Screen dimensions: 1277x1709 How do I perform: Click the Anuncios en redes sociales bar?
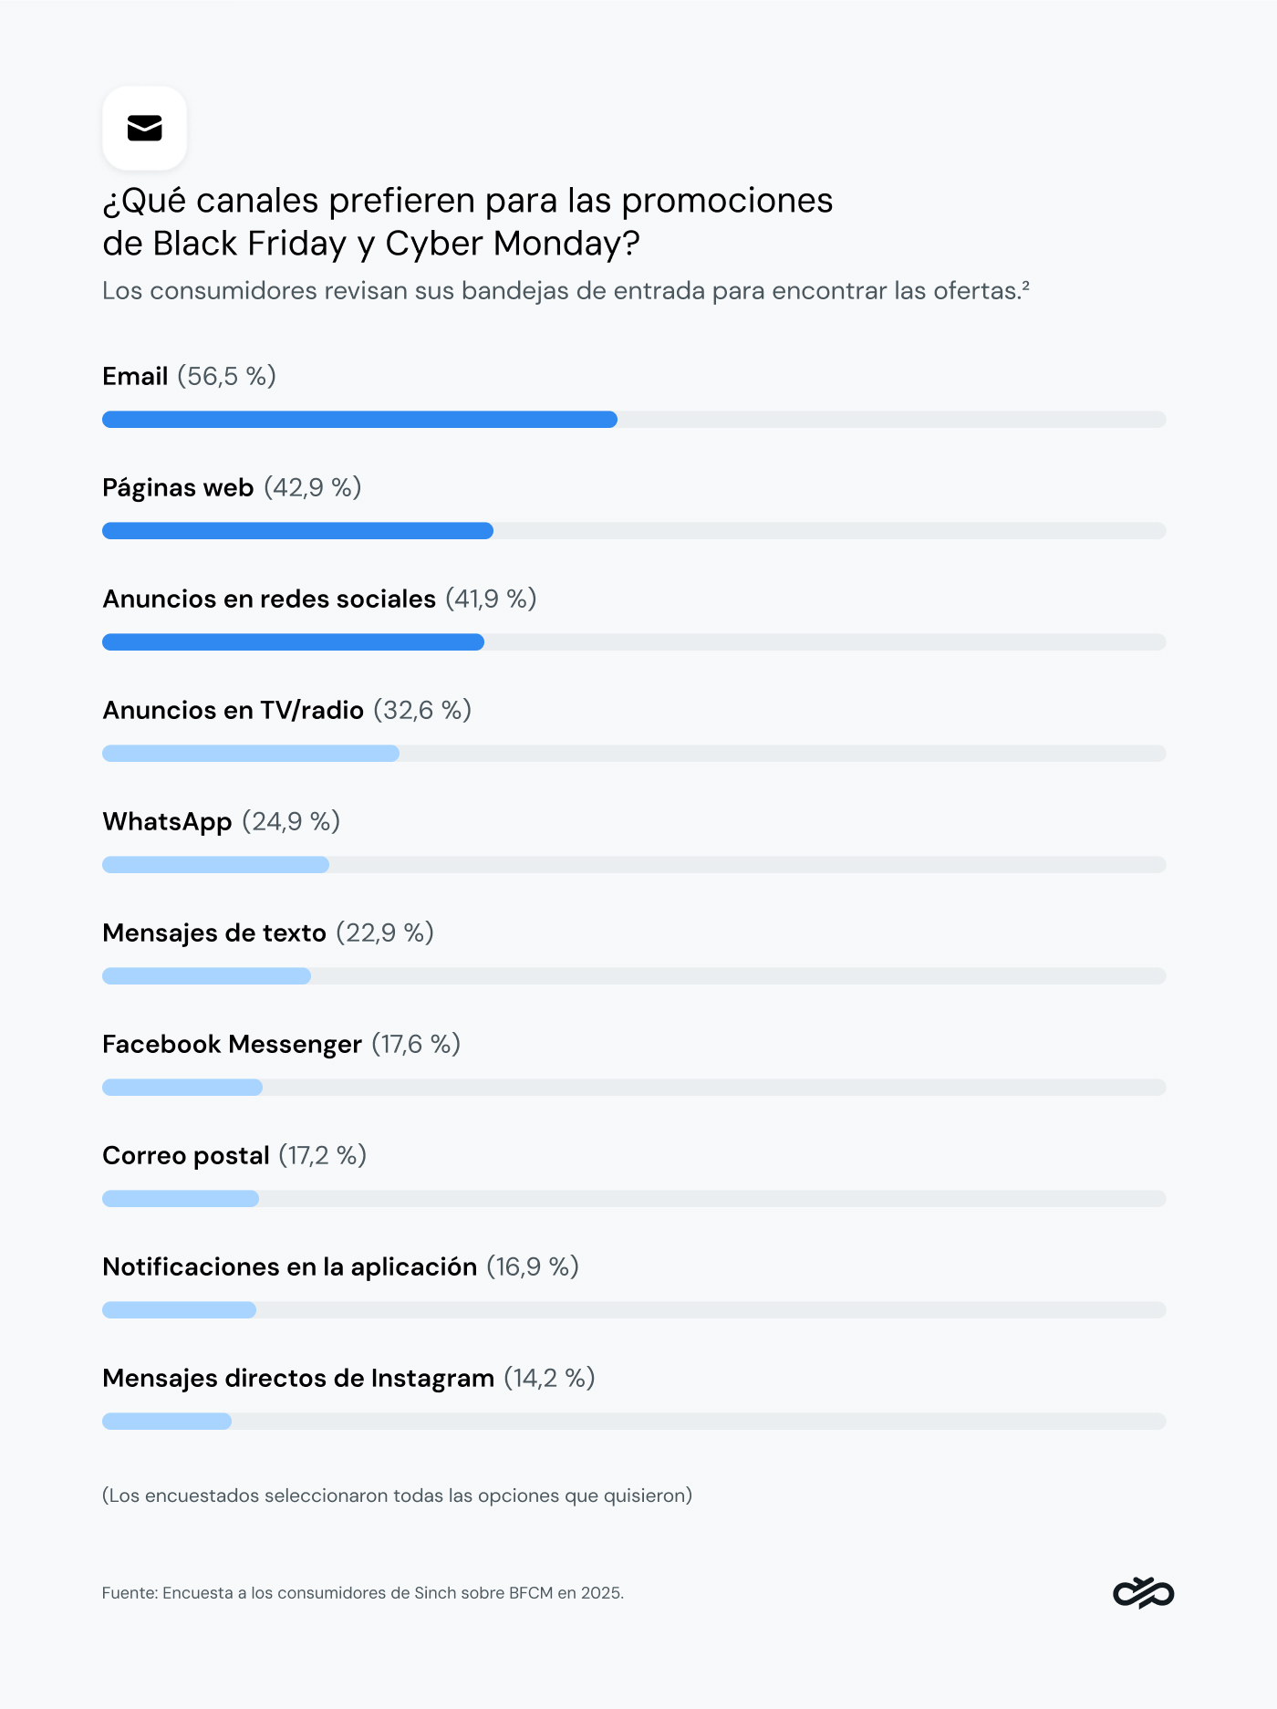click(634, 642)
